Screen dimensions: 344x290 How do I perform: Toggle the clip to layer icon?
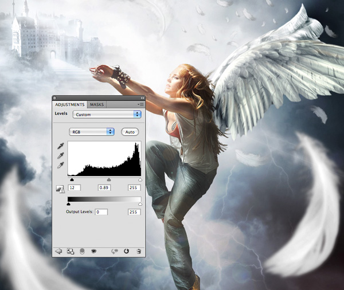(x=82, y=251)
